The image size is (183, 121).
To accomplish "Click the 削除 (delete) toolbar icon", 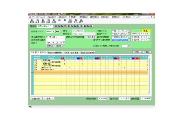I will [x=48, y=21].
